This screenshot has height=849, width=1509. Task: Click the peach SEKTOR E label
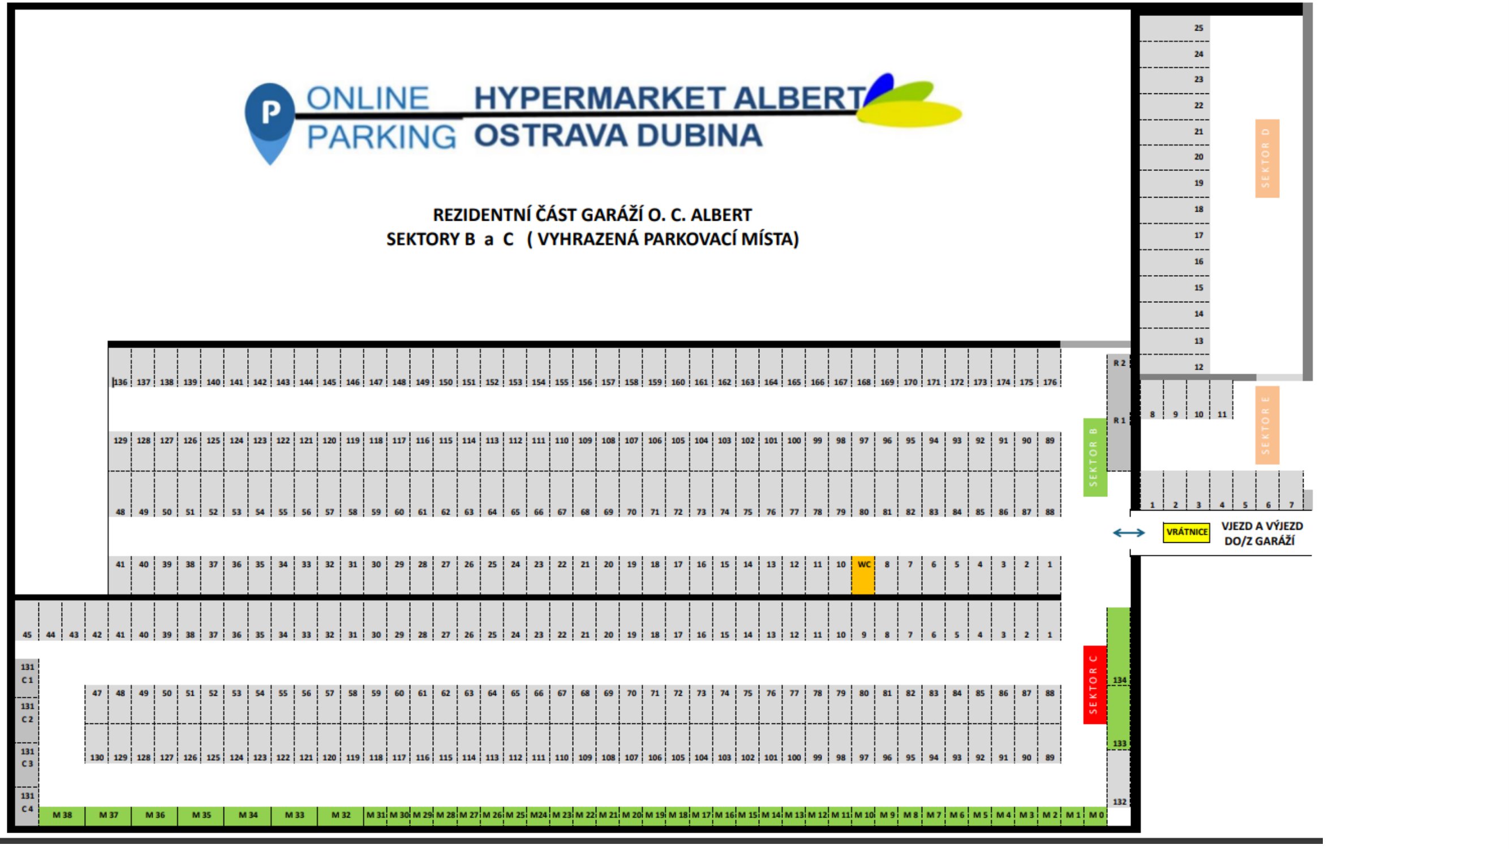tap(1267, 425)
